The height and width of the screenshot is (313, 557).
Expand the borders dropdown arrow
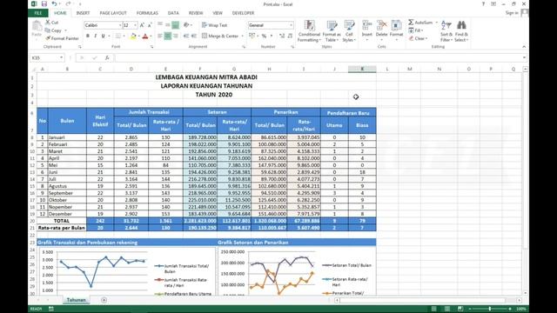pyautogui.click(x=124, y=37)
